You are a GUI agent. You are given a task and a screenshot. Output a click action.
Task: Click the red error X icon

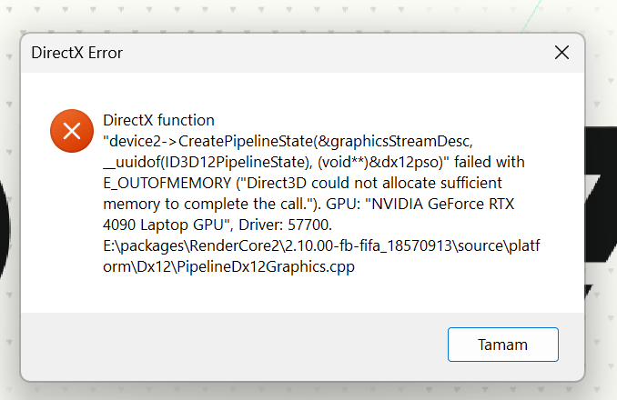72,131
